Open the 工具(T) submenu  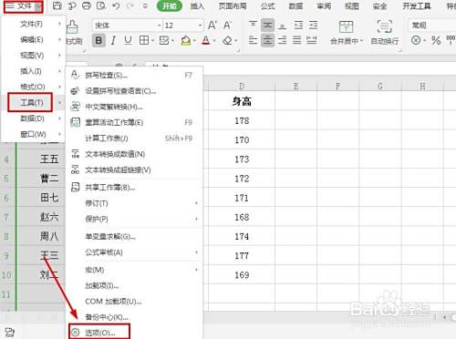[34, 103]
